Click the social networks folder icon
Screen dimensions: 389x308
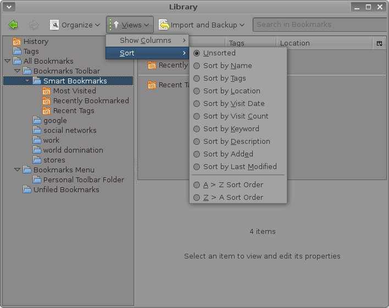point(37,130)
